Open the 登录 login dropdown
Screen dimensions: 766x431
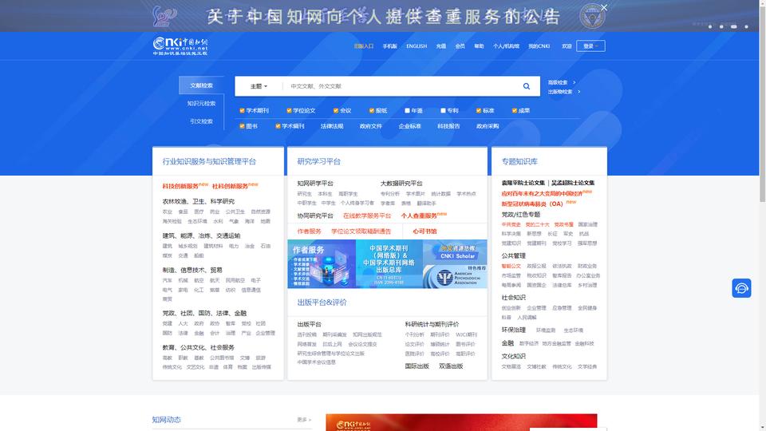pos(590,46)
